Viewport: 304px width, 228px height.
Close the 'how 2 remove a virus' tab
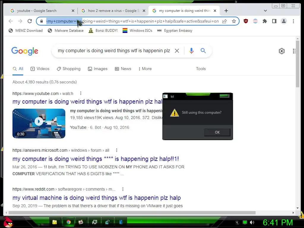click(x=144, y=11)
